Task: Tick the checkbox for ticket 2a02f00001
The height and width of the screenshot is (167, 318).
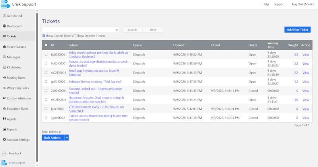Action: 46,91
